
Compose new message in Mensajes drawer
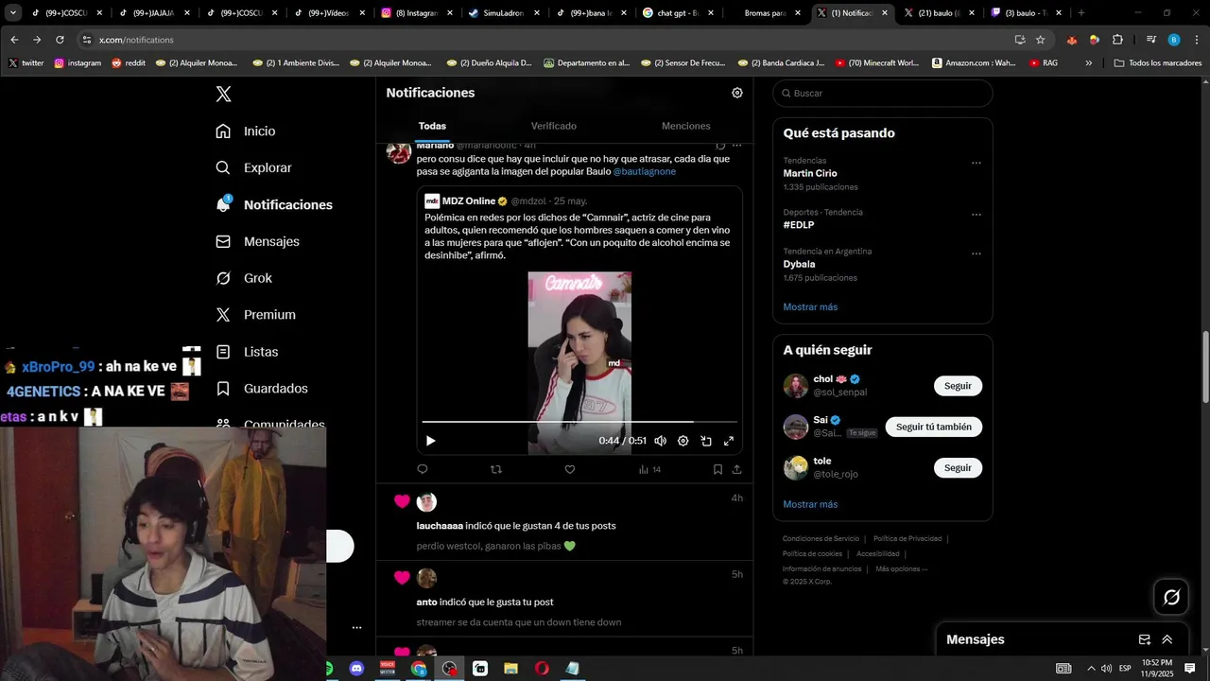click(1144, 639)
